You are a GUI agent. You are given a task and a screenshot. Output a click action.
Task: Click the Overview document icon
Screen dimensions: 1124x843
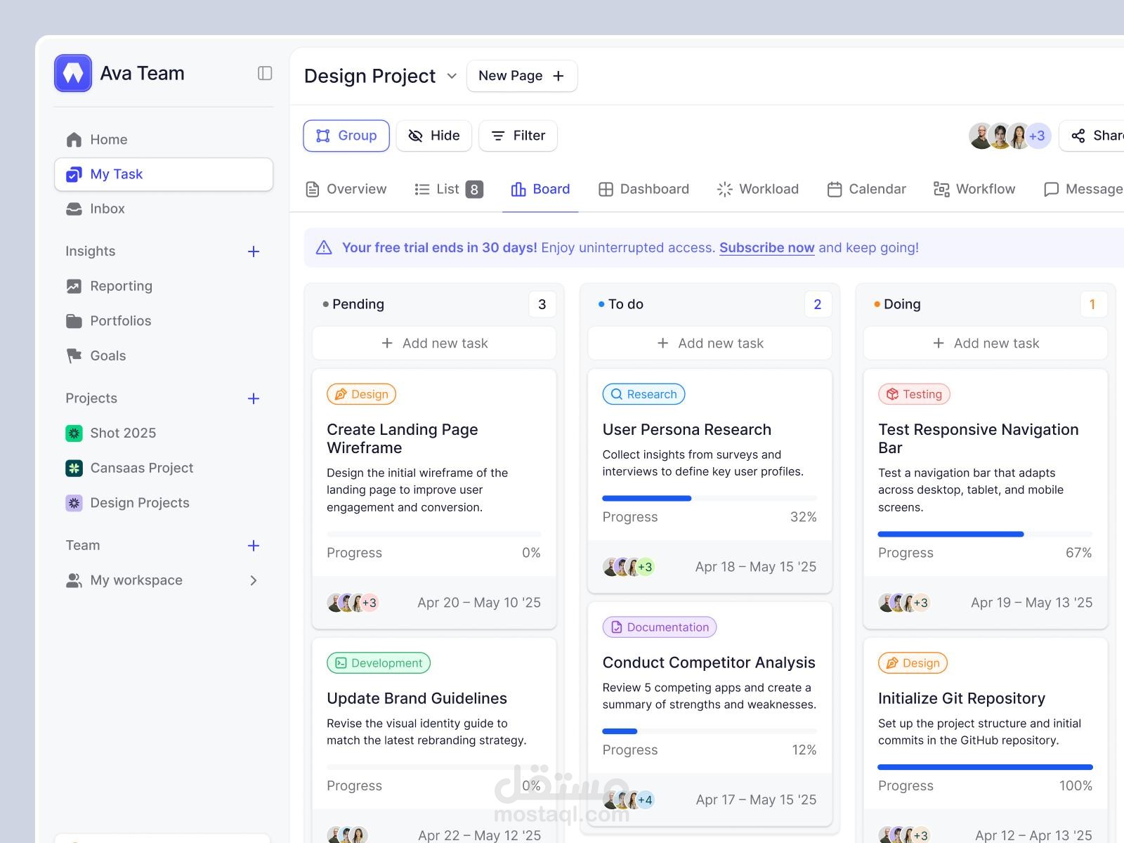(x=312, y=189)
